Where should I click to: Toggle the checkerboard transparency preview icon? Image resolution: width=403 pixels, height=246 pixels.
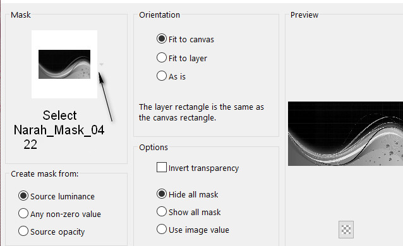(346, 230)
